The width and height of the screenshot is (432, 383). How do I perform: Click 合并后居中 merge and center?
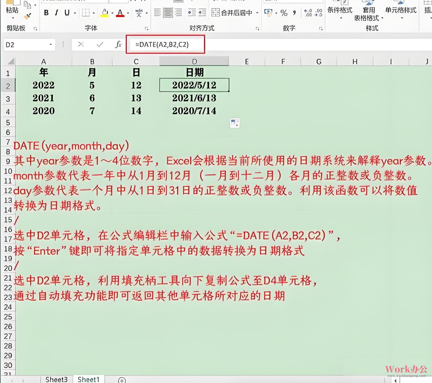click(x=232, y=12)
